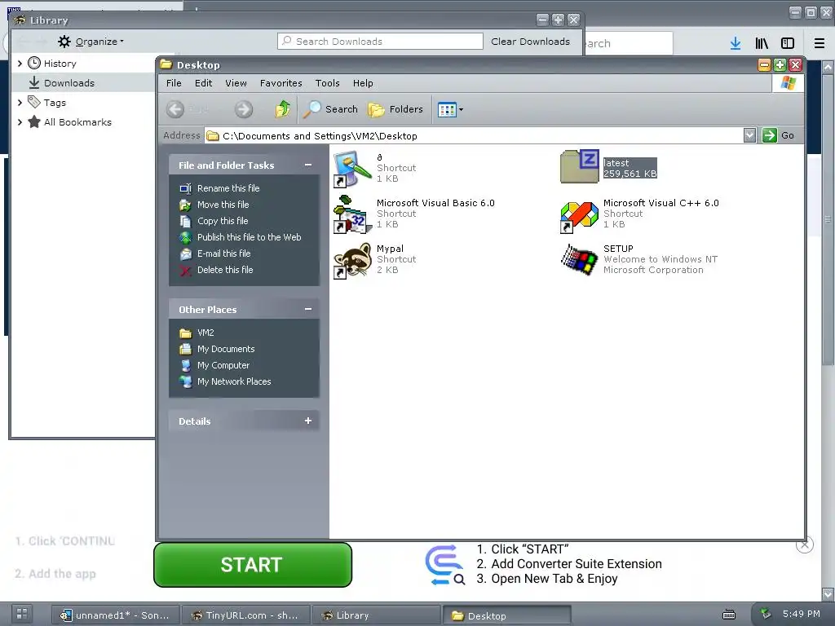Image resolution: width=835 pixels, height=626 pixels.
Task: Expand the History tree item in Library
Action: pyautogui.click(x=20, y=64)
